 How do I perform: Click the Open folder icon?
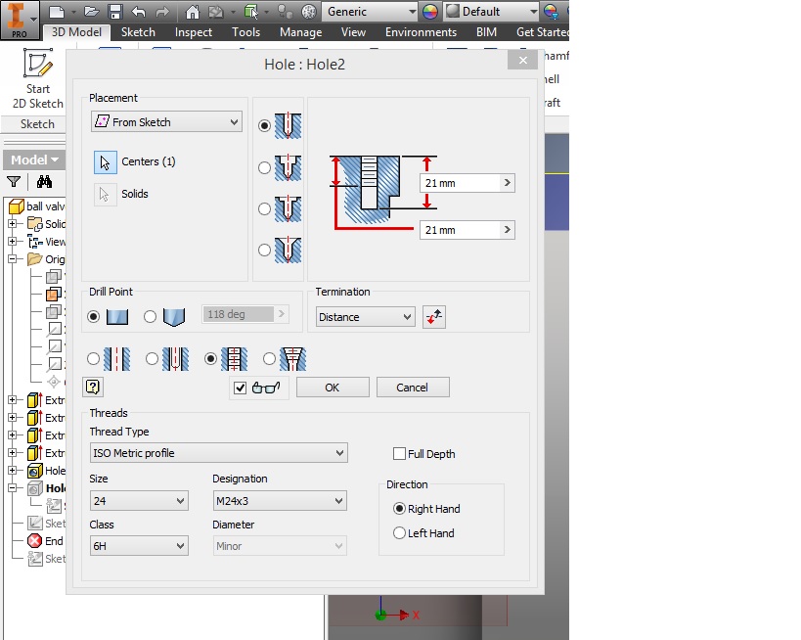click(x=91, y=11)
